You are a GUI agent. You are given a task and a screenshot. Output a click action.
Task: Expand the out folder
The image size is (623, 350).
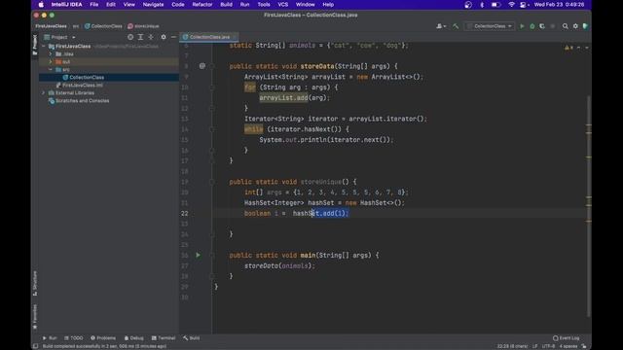point(51,62)
